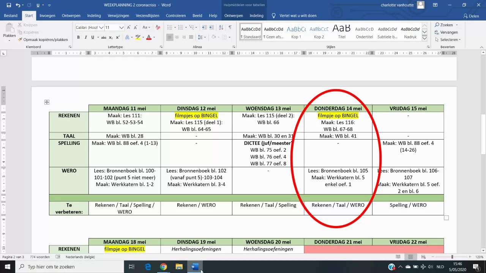Apply red font color

(148, 38)
